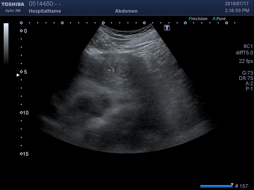Click the 15 cm depth marker
Viewport: 254px width, 190px height.
point(24,154)
